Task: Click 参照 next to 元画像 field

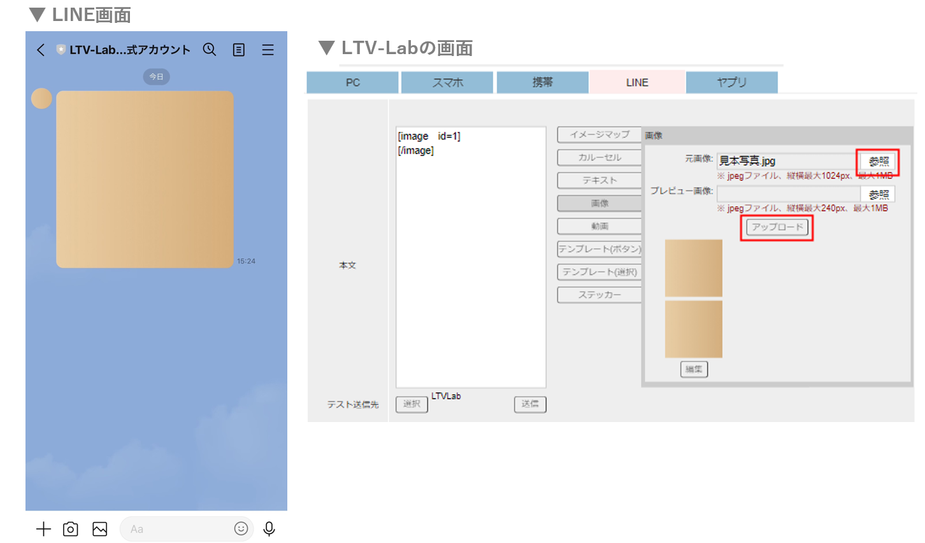Action: pyautogui.click(x=878, y=162)
